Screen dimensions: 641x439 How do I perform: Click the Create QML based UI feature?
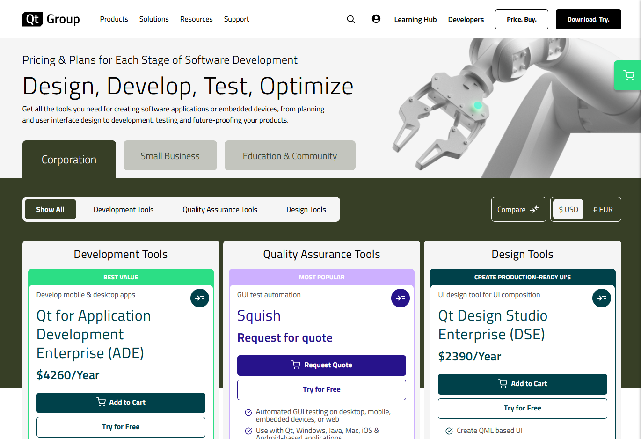pos(489,431)
